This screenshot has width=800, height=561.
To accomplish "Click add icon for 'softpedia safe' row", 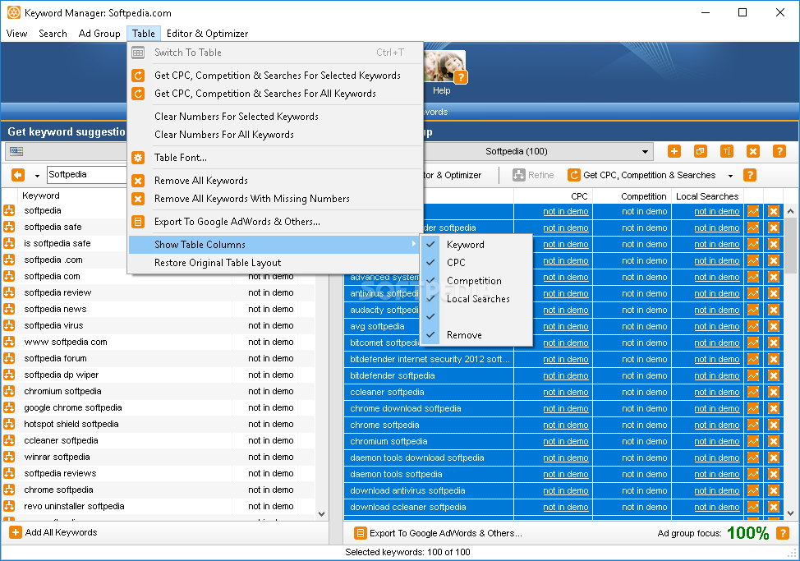I will pyautogui.click(x=9, y=227).
